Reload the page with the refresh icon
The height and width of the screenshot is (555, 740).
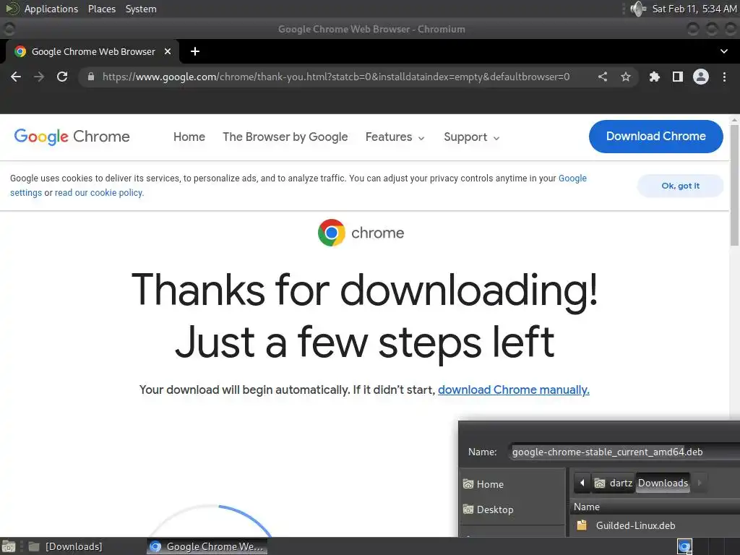[62, 77]
